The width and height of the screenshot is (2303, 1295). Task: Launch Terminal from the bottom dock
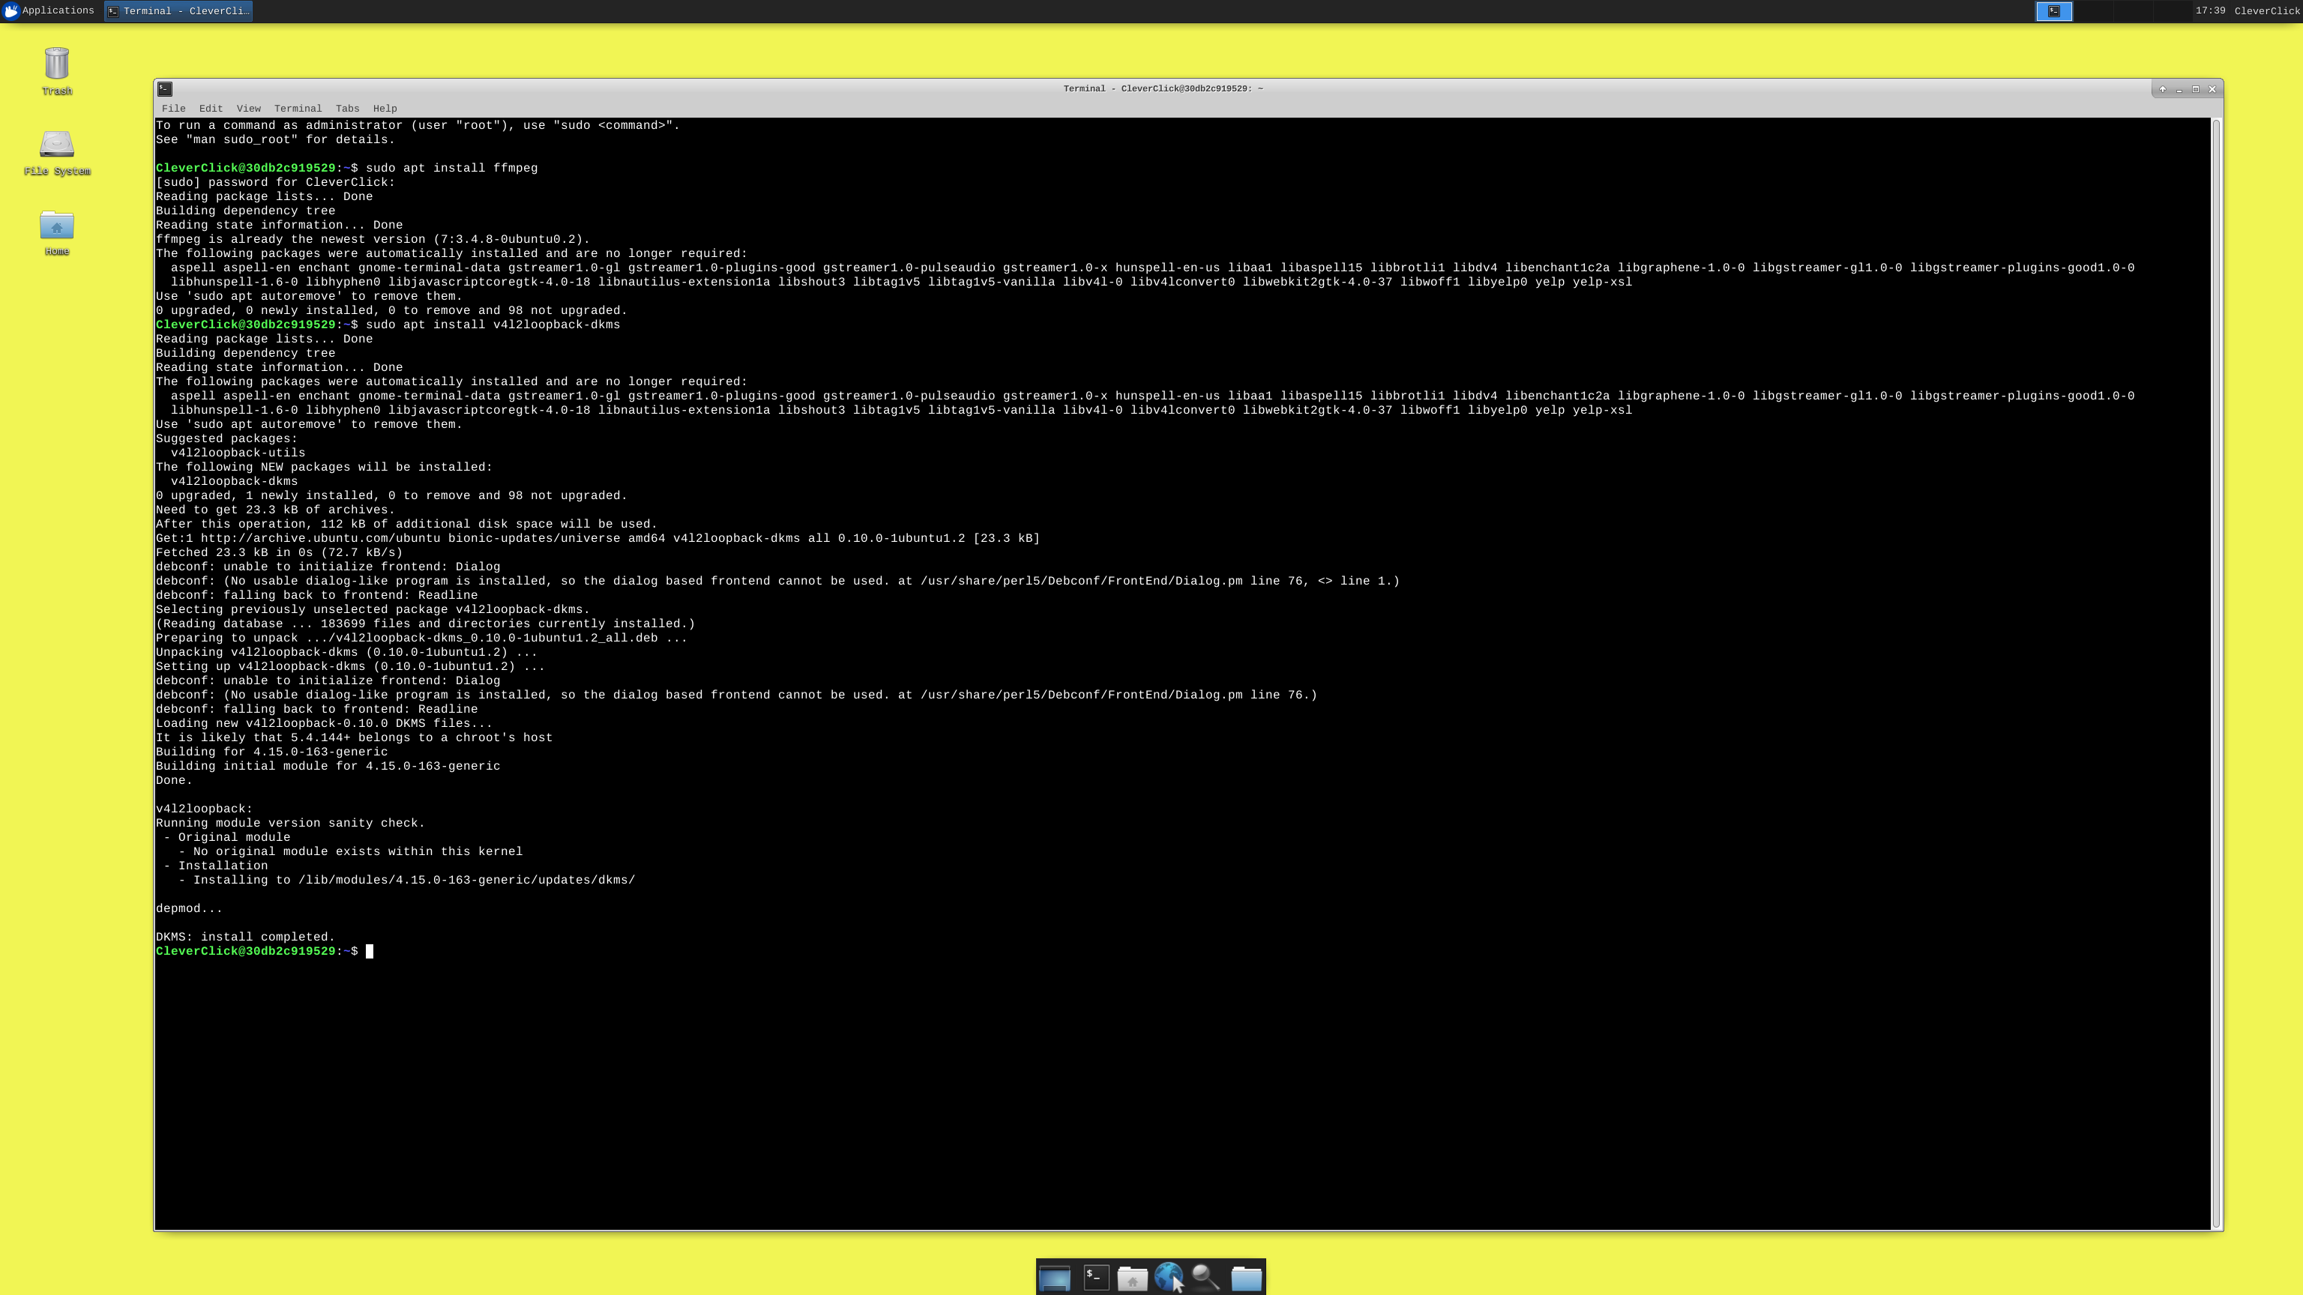(x=1096, y=1278)
